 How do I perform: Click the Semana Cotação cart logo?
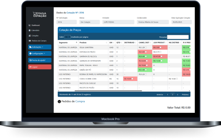click(39, 15)
